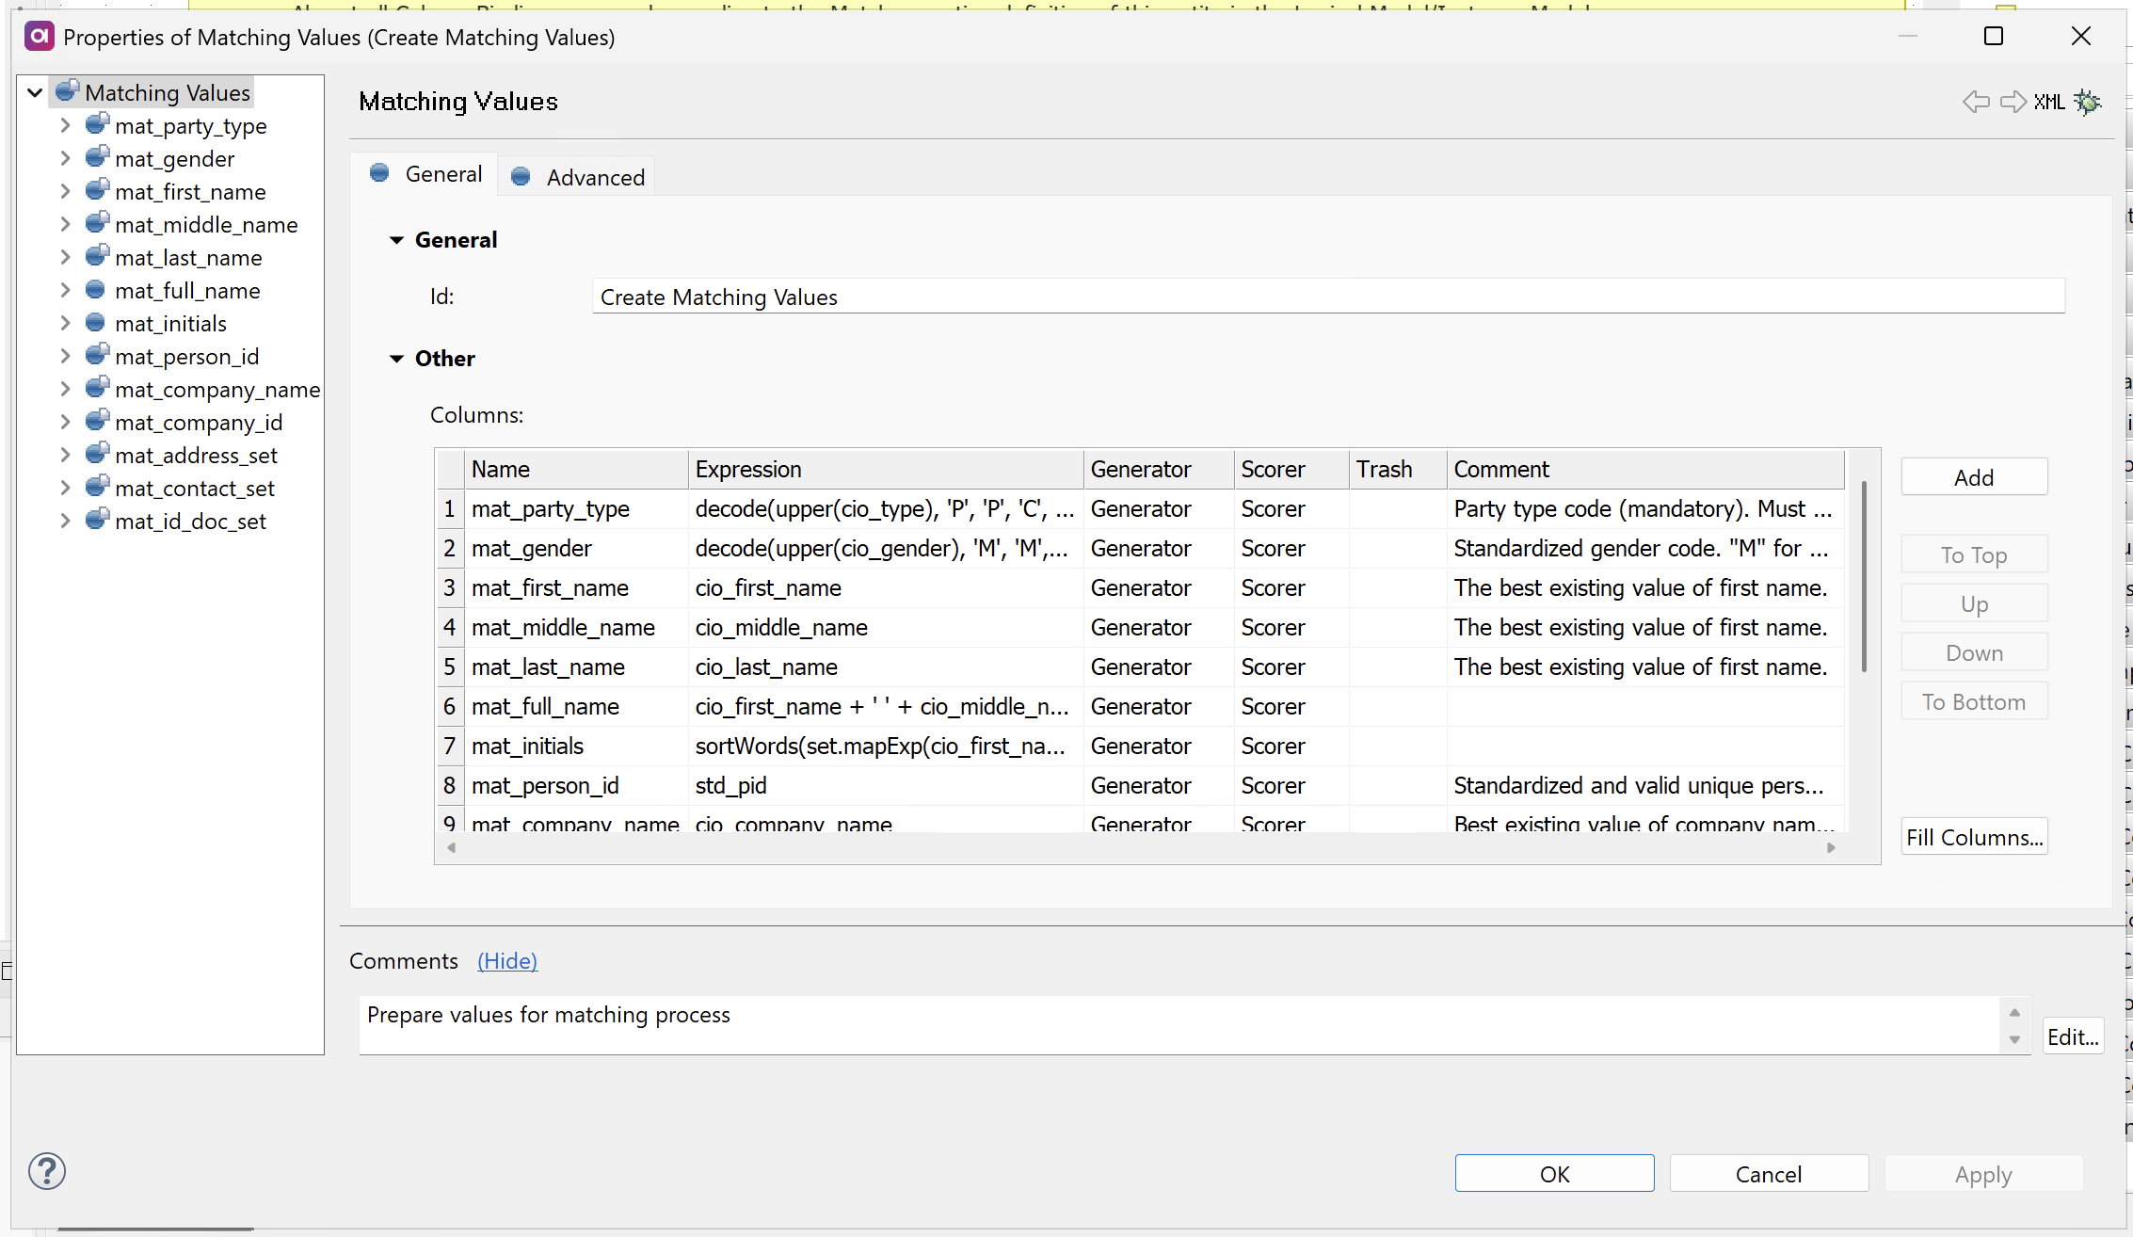Screen dimensions: 2133x1237
Task: Click the Id input field
Action: 1327,297
